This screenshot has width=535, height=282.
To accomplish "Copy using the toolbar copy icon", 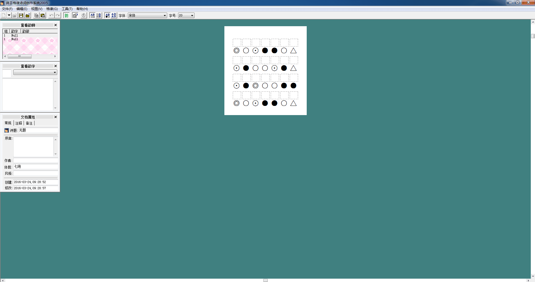I will (x=36, y=15).
